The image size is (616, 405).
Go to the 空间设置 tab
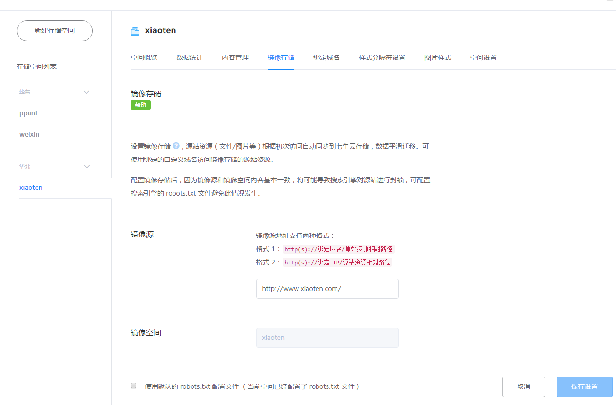(483, 57)
